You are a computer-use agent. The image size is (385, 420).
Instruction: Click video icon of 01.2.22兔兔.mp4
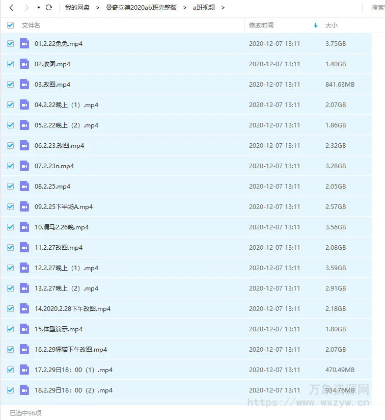(24, 44)
